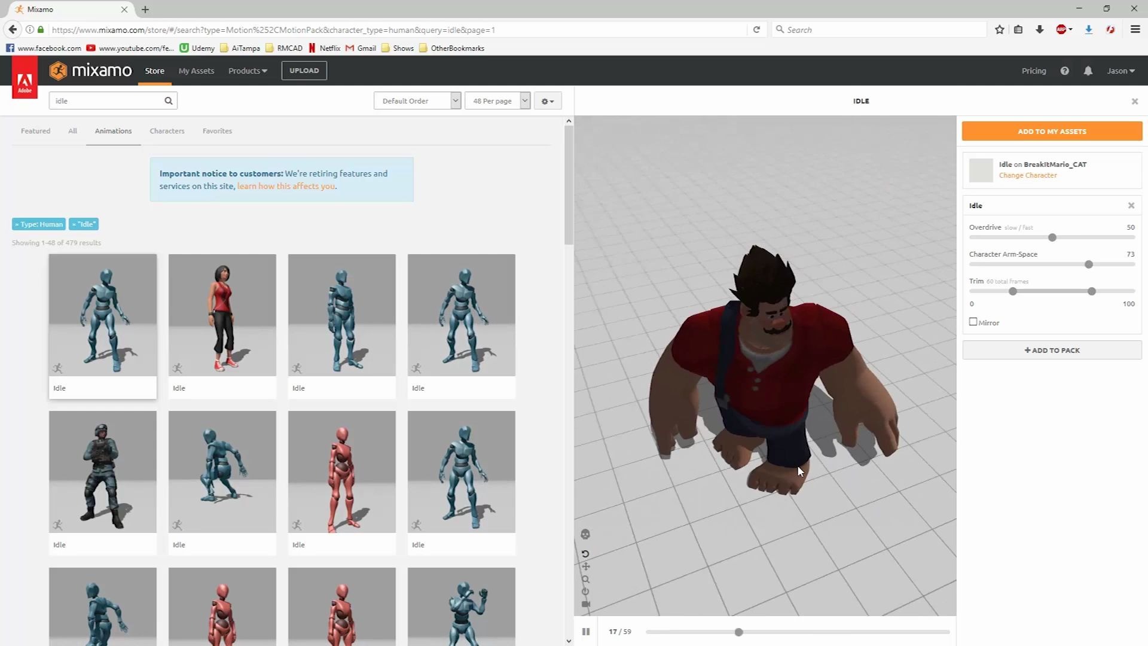Reload the browser page
1148x646 pixels.
click(756, 29)
